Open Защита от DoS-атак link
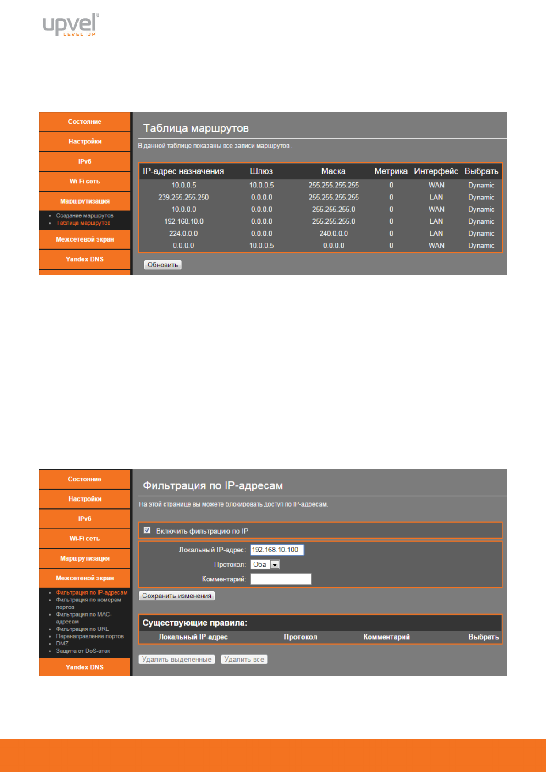The image size is (546, 772). (83, 651)
